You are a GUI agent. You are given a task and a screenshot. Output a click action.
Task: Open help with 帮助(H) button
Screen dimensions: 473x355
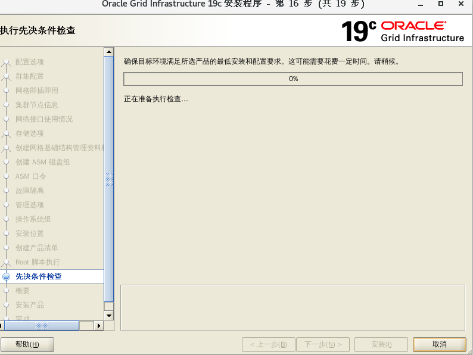coord(27,344)
